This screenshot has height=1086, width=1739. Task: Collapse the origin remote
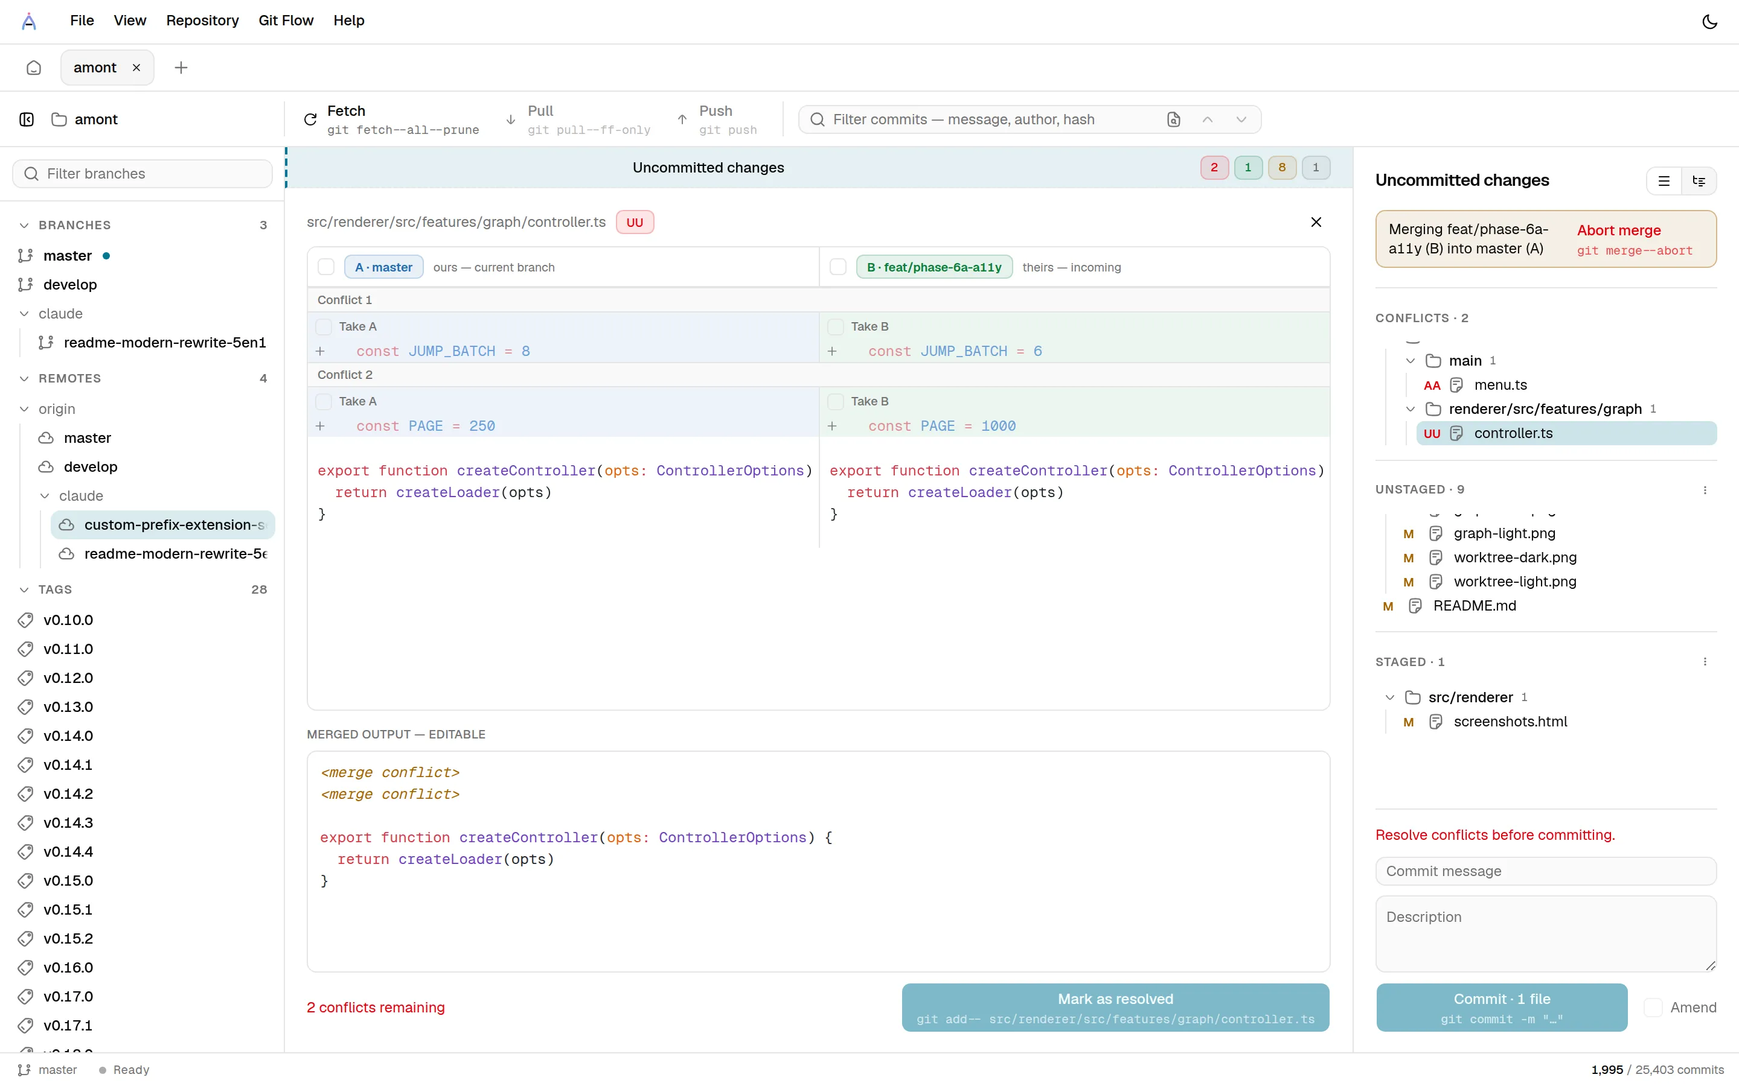[24, 408]
